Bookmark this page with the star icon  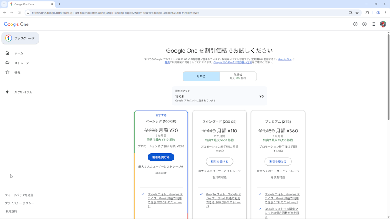click(357, 13)
